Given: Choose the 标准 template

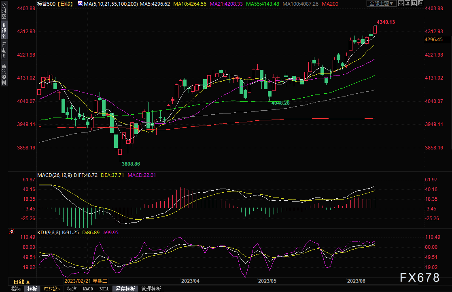Looking at the screenshot, I should point(72,289).
